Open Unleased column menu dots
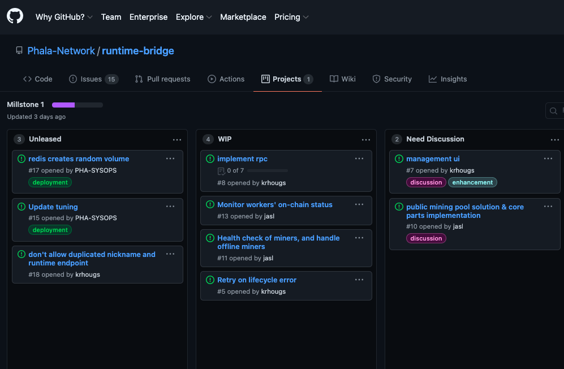The height and width of the screenshot is (369, 564). pyautogui.click(x=177, y=140)
